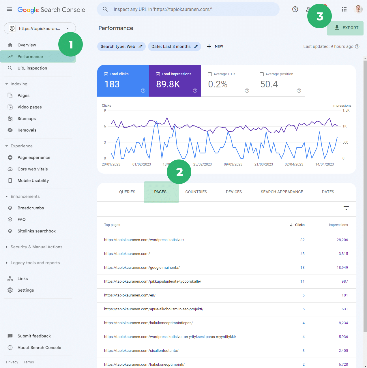Open Average position help icon
Image resolution: width=367 pixels, height=368 pixels.
299,91
